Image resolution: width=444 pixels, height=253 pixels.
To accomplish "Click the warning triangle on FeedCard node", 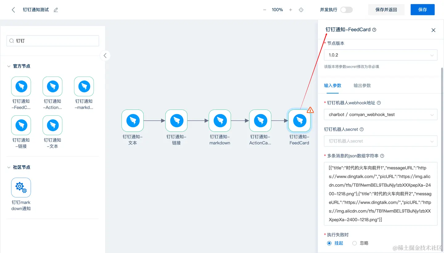I will [310, 110].
